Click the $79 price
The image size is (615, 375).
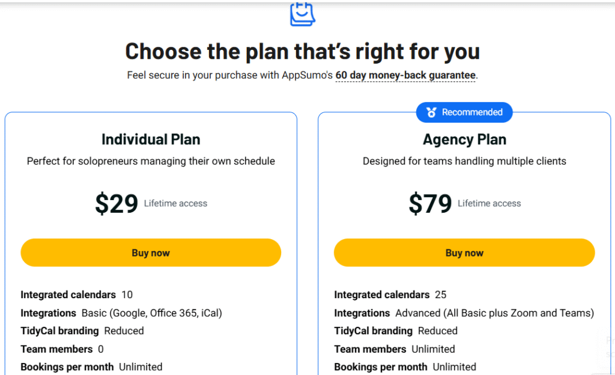(x=430, y=204)
